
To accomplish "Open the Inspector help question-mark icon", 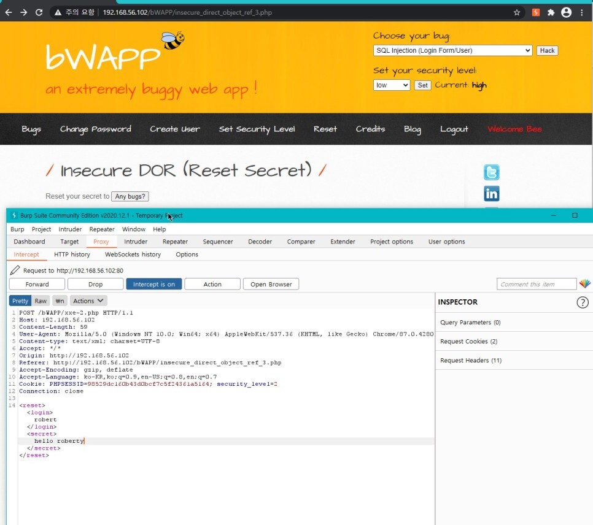I will [x=583, y=302].
